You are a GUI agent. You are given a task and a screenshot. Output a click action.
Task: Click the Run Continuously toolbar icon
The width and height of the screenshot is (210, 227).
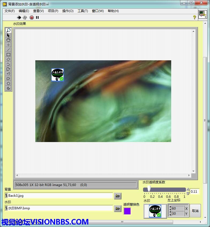(25, 17)
